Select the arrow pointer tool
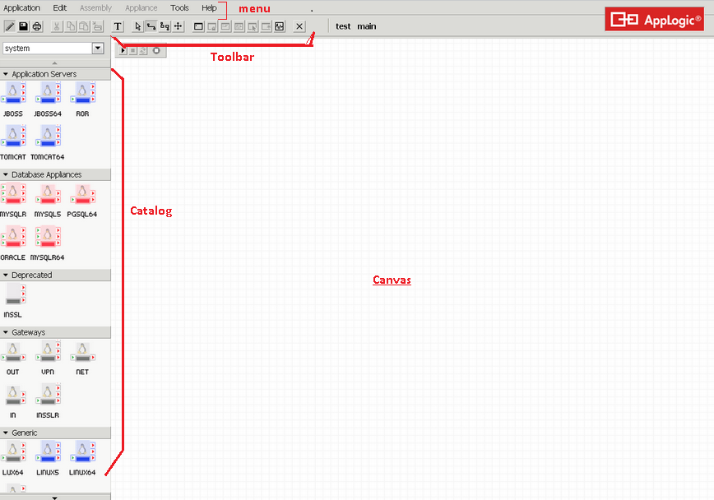714x500 pixels. (x=137, y=26)
